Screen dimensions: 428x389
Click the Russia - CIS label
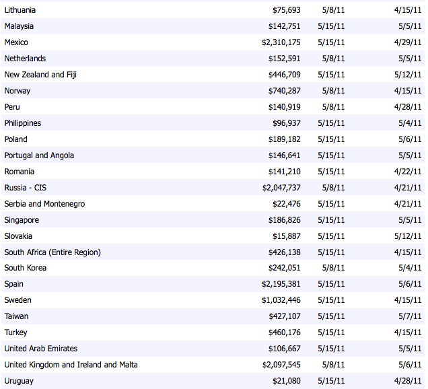click(x=26, y=188)
